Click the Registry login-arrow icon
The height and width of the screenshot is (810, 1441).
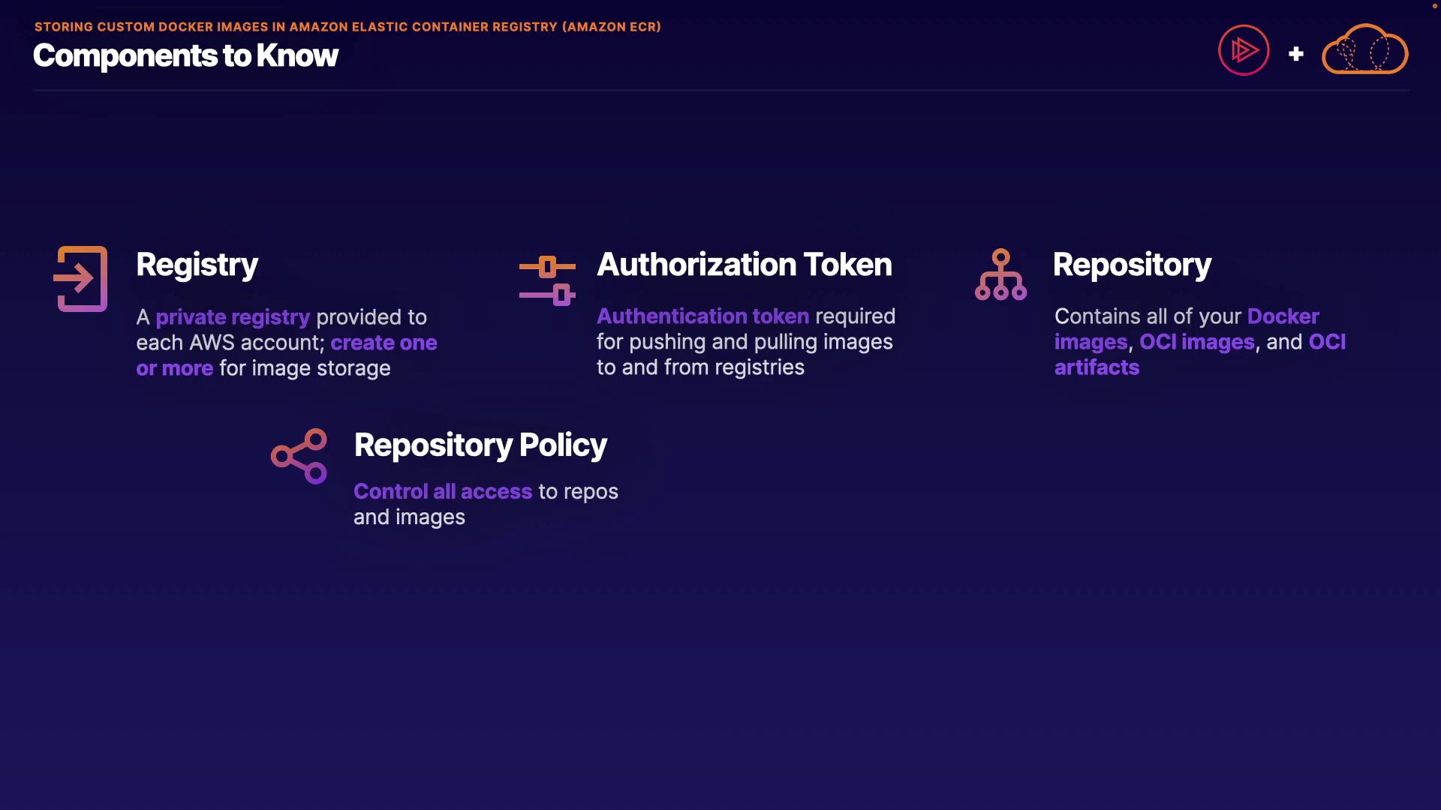[x=81, y=279]
